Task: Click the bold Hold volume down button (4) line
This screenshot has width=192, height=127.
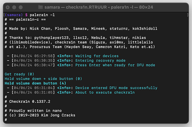Action: point(35,83)
